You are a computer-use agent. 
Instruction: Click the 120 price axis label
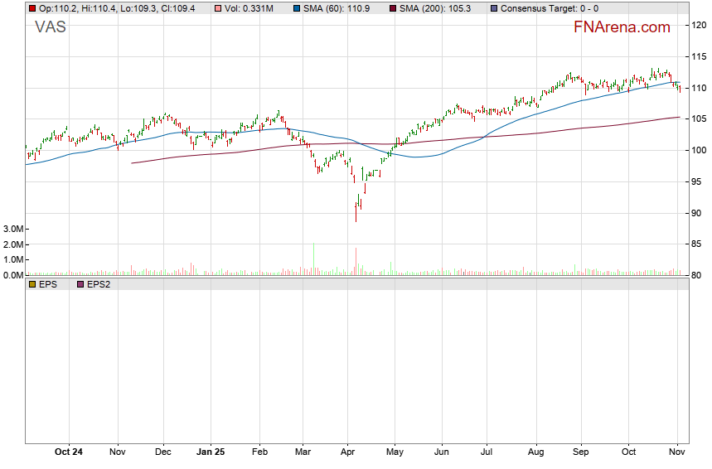point(699,25)
